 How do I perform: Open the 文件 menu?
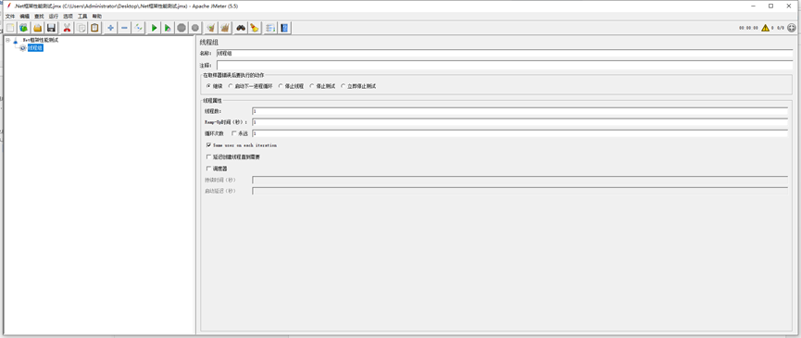click(x=9, y=17)
